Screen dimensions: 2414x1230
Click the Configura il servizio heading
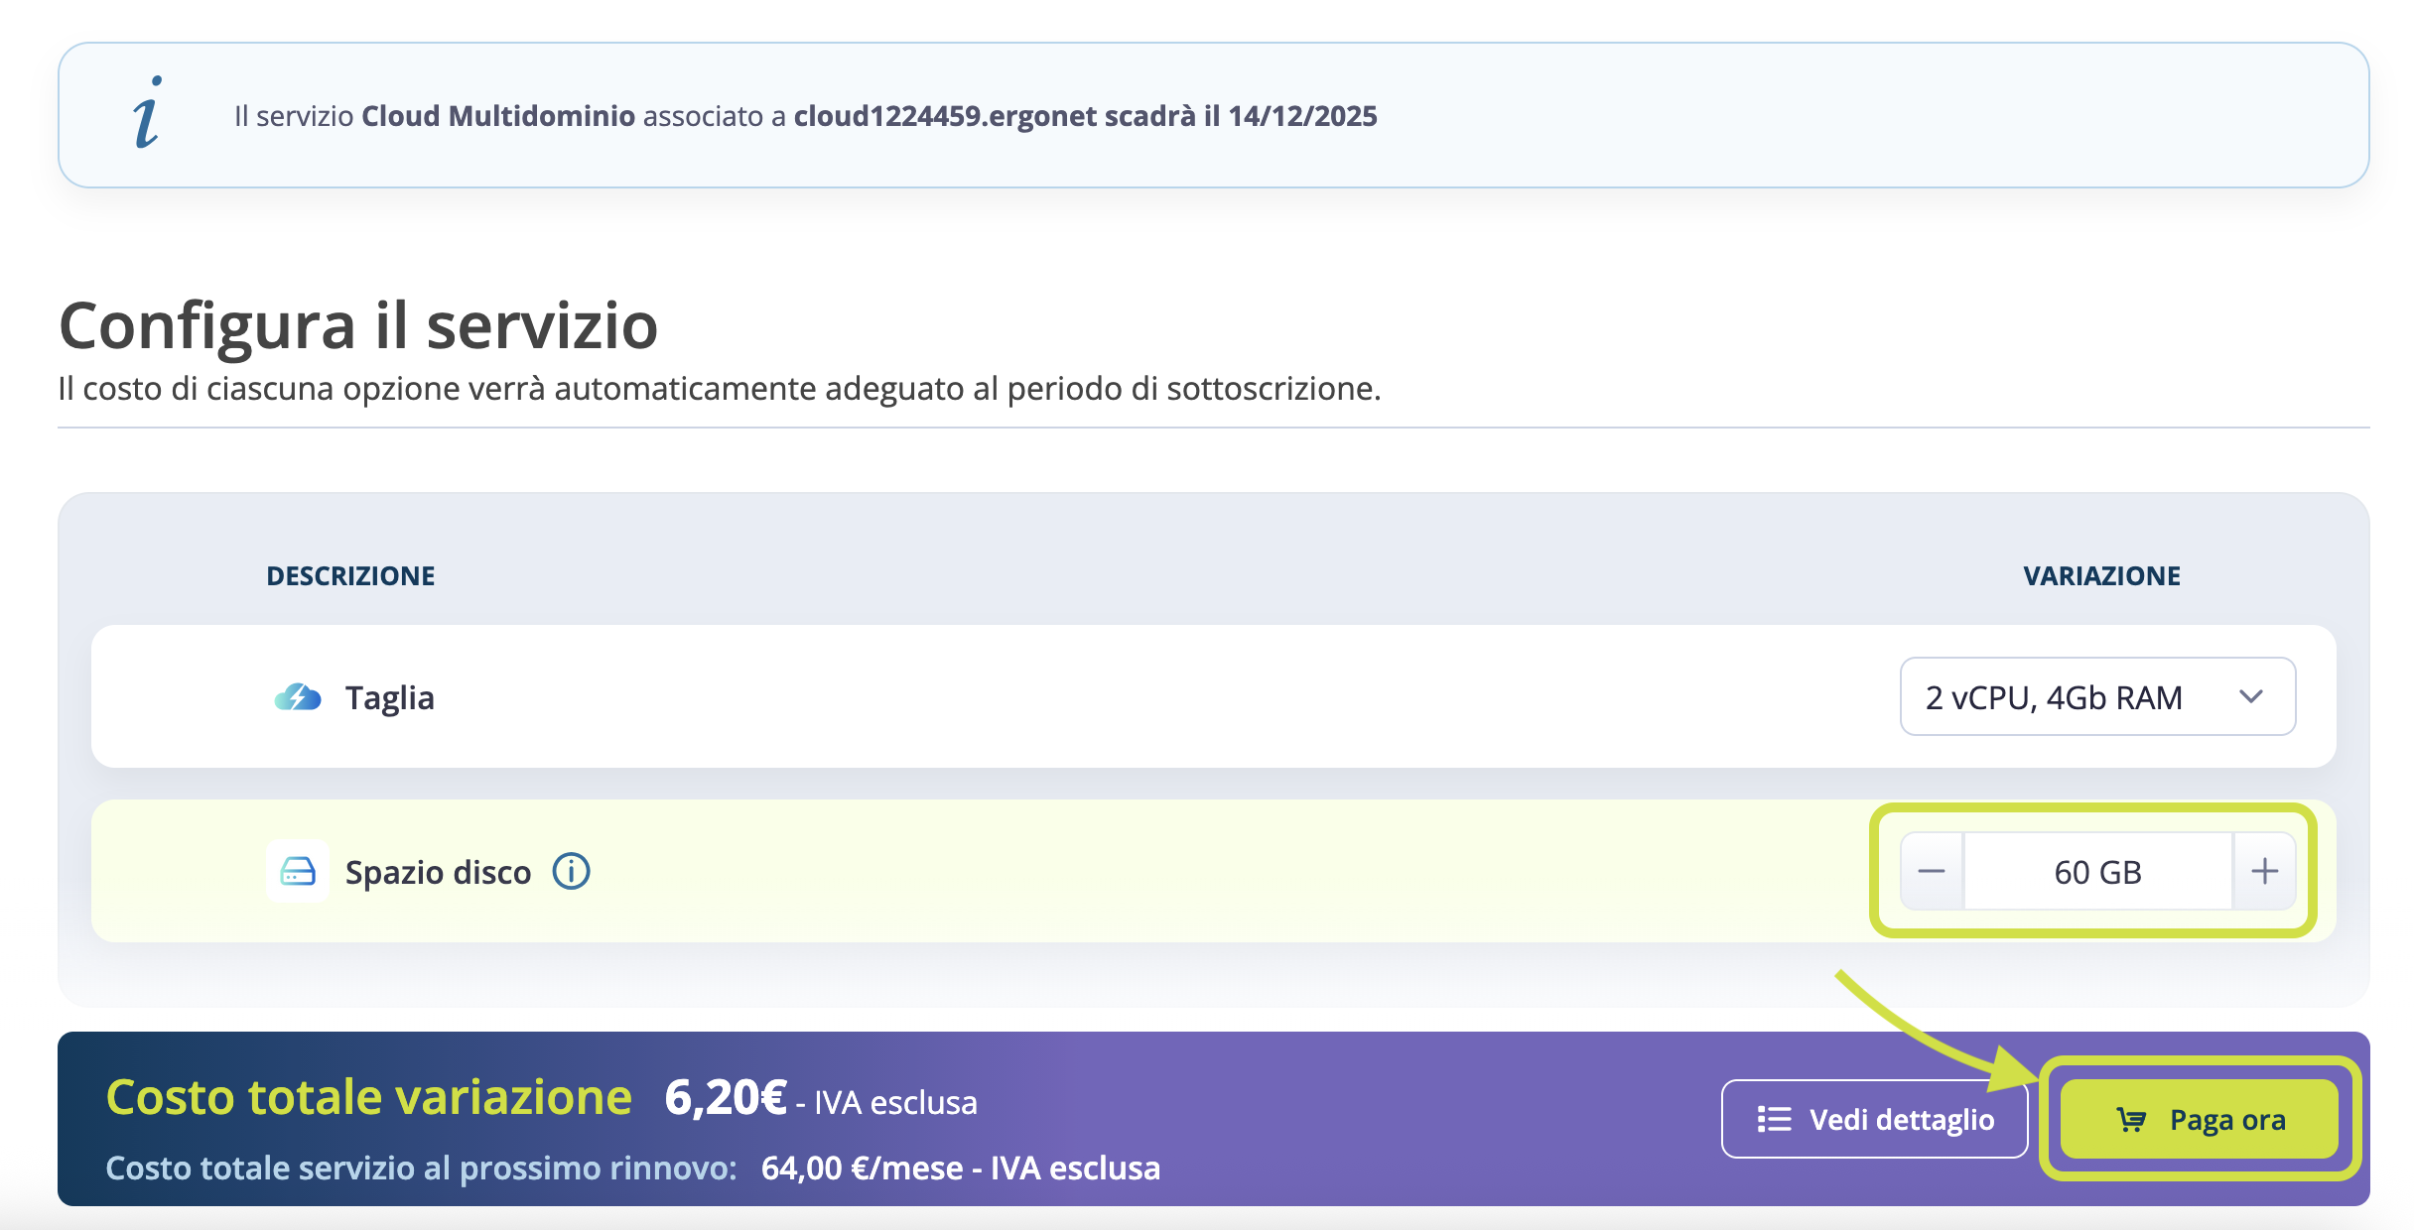tap(358, 325)
